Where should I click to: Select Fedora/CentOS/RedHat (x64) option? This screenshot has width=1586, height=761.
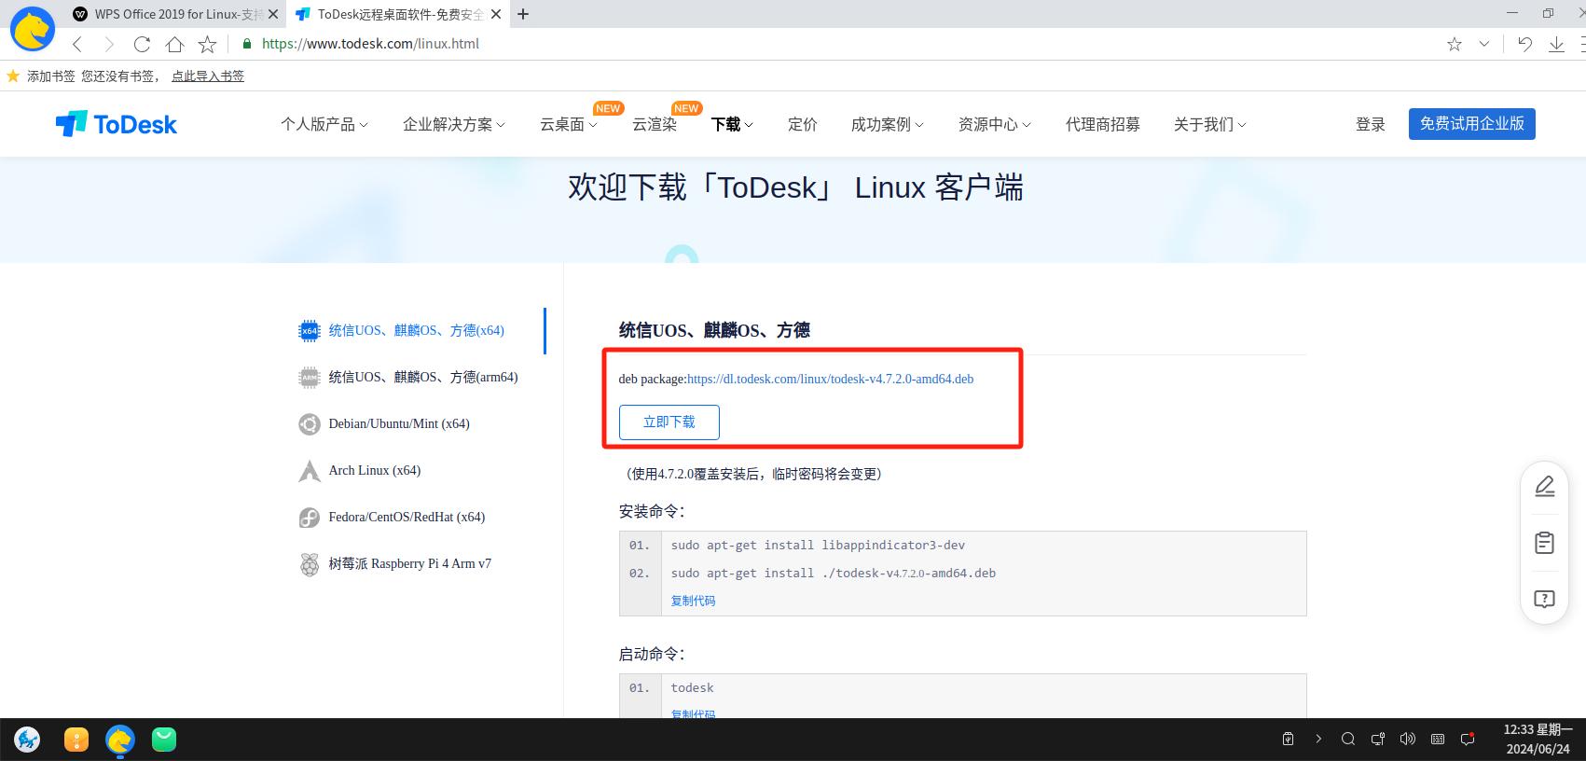407,517
